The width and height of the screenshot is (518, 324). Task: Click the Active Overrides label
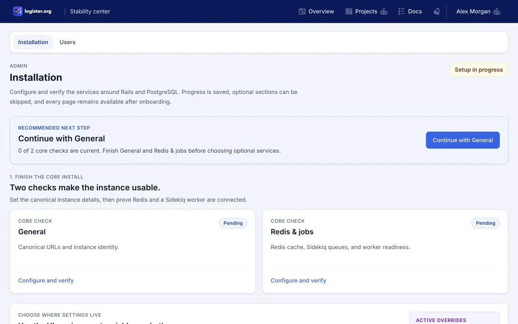click(441, 320)
